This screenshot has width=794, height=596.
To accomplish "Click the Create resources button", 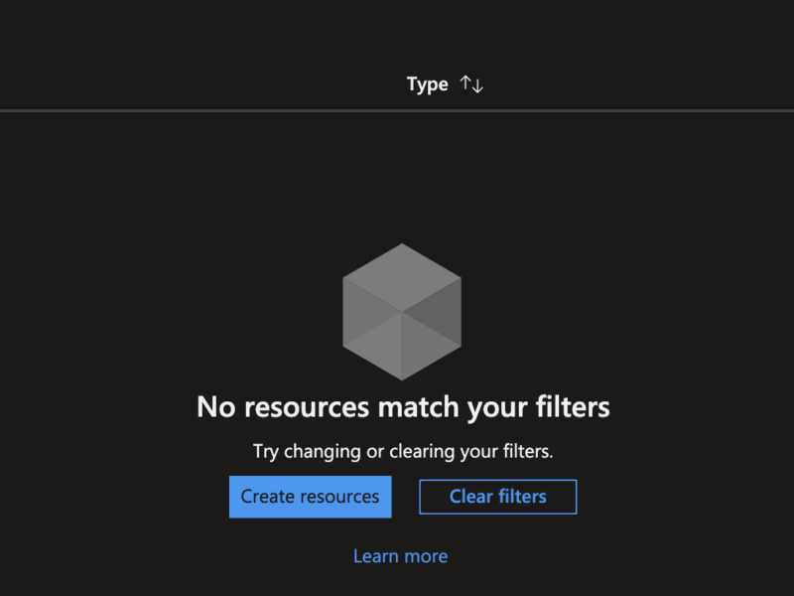I will (x=310, y=497).
